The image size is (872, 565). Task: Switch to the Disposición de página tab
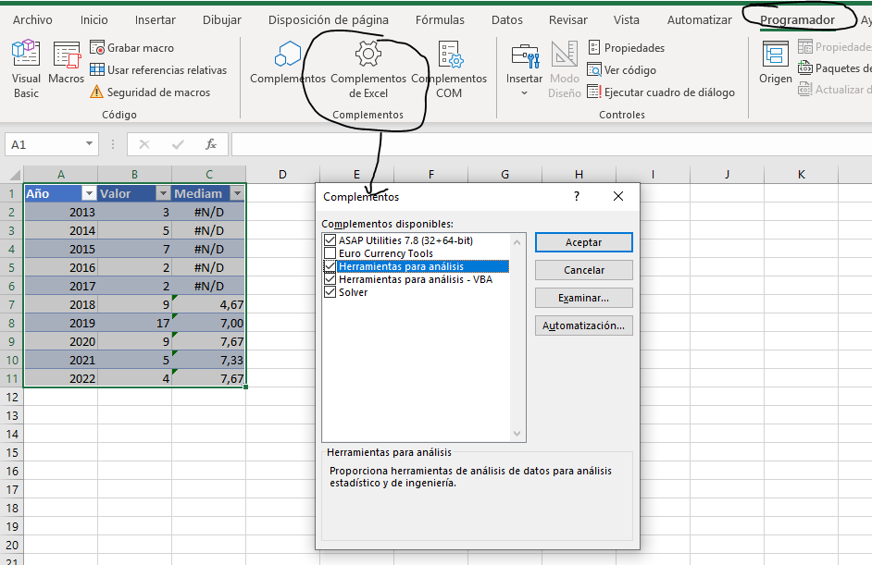[x=328, y=20]
